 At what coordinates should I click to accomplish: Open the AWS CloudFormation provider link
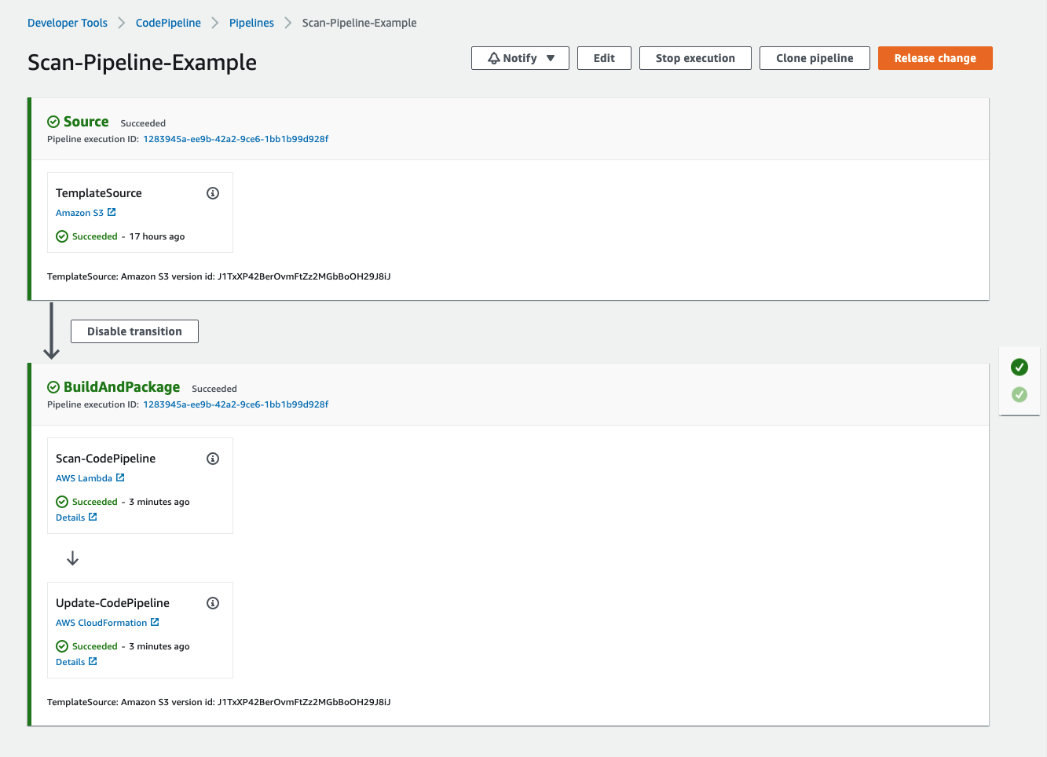[101, 623]
